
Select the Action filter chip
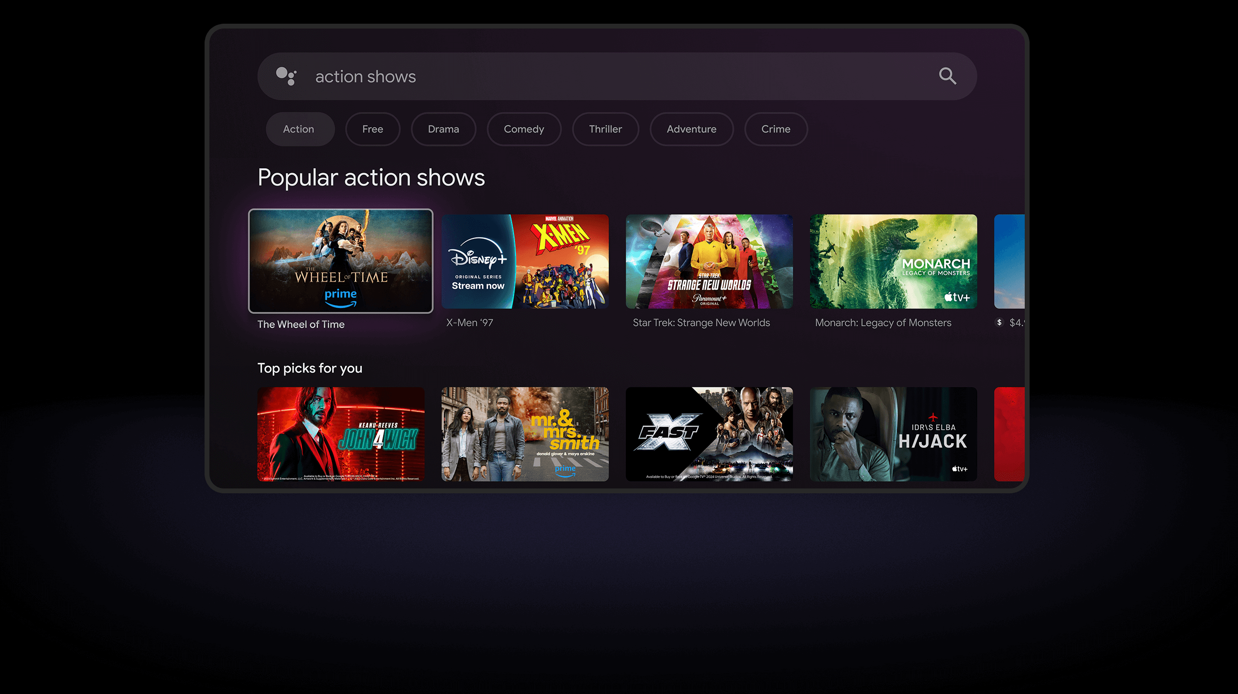299,129
